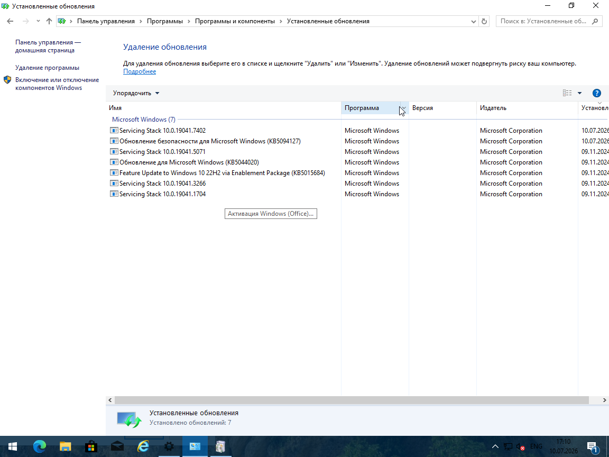Open help with the question mark icon
Image resolution: width=609 pixels, height=457 pixels.
point(596,93)
